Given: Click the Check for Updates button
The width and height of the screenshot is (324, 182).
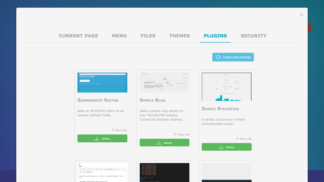Looking at the screenshot, I should [233, 57].
